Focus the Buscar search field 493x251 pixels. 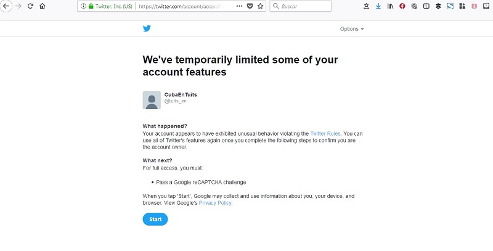(x=300, y=6)
